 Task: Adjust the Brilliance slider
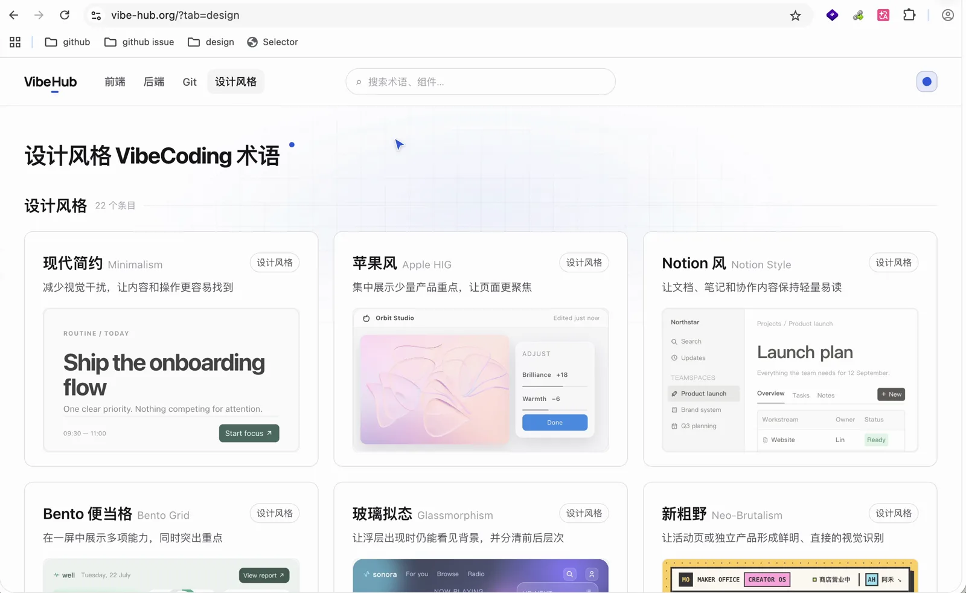pos(555,385)
